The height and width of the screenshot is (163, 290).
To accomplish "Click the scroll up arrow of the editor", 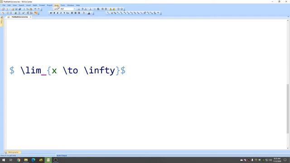I will (288, 20).
